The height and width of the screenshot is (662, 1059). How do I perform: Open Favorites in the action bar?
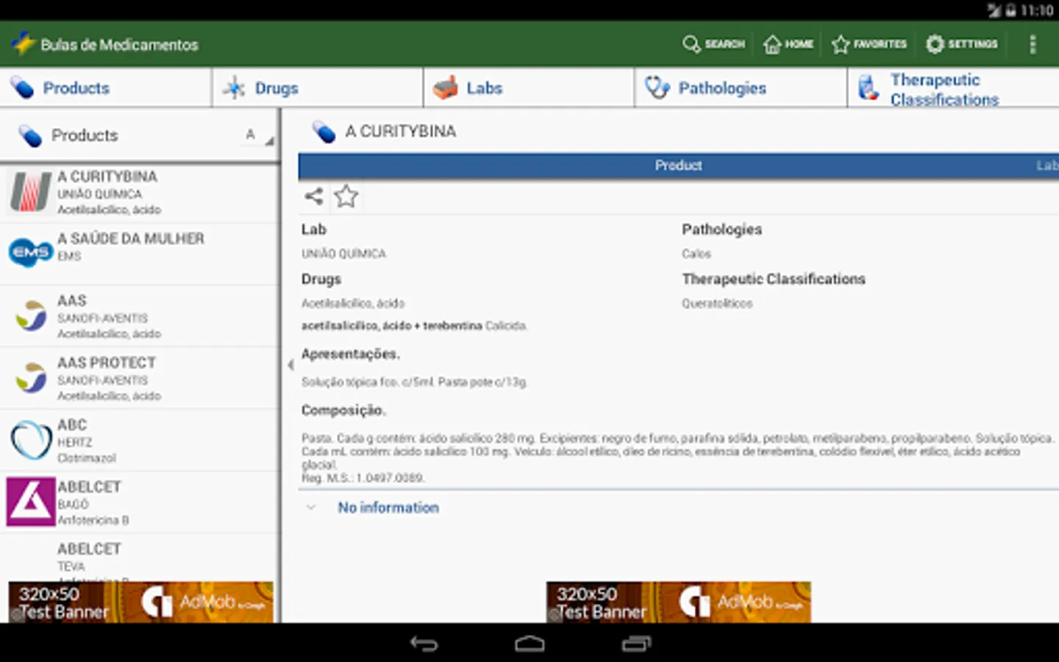869,44
